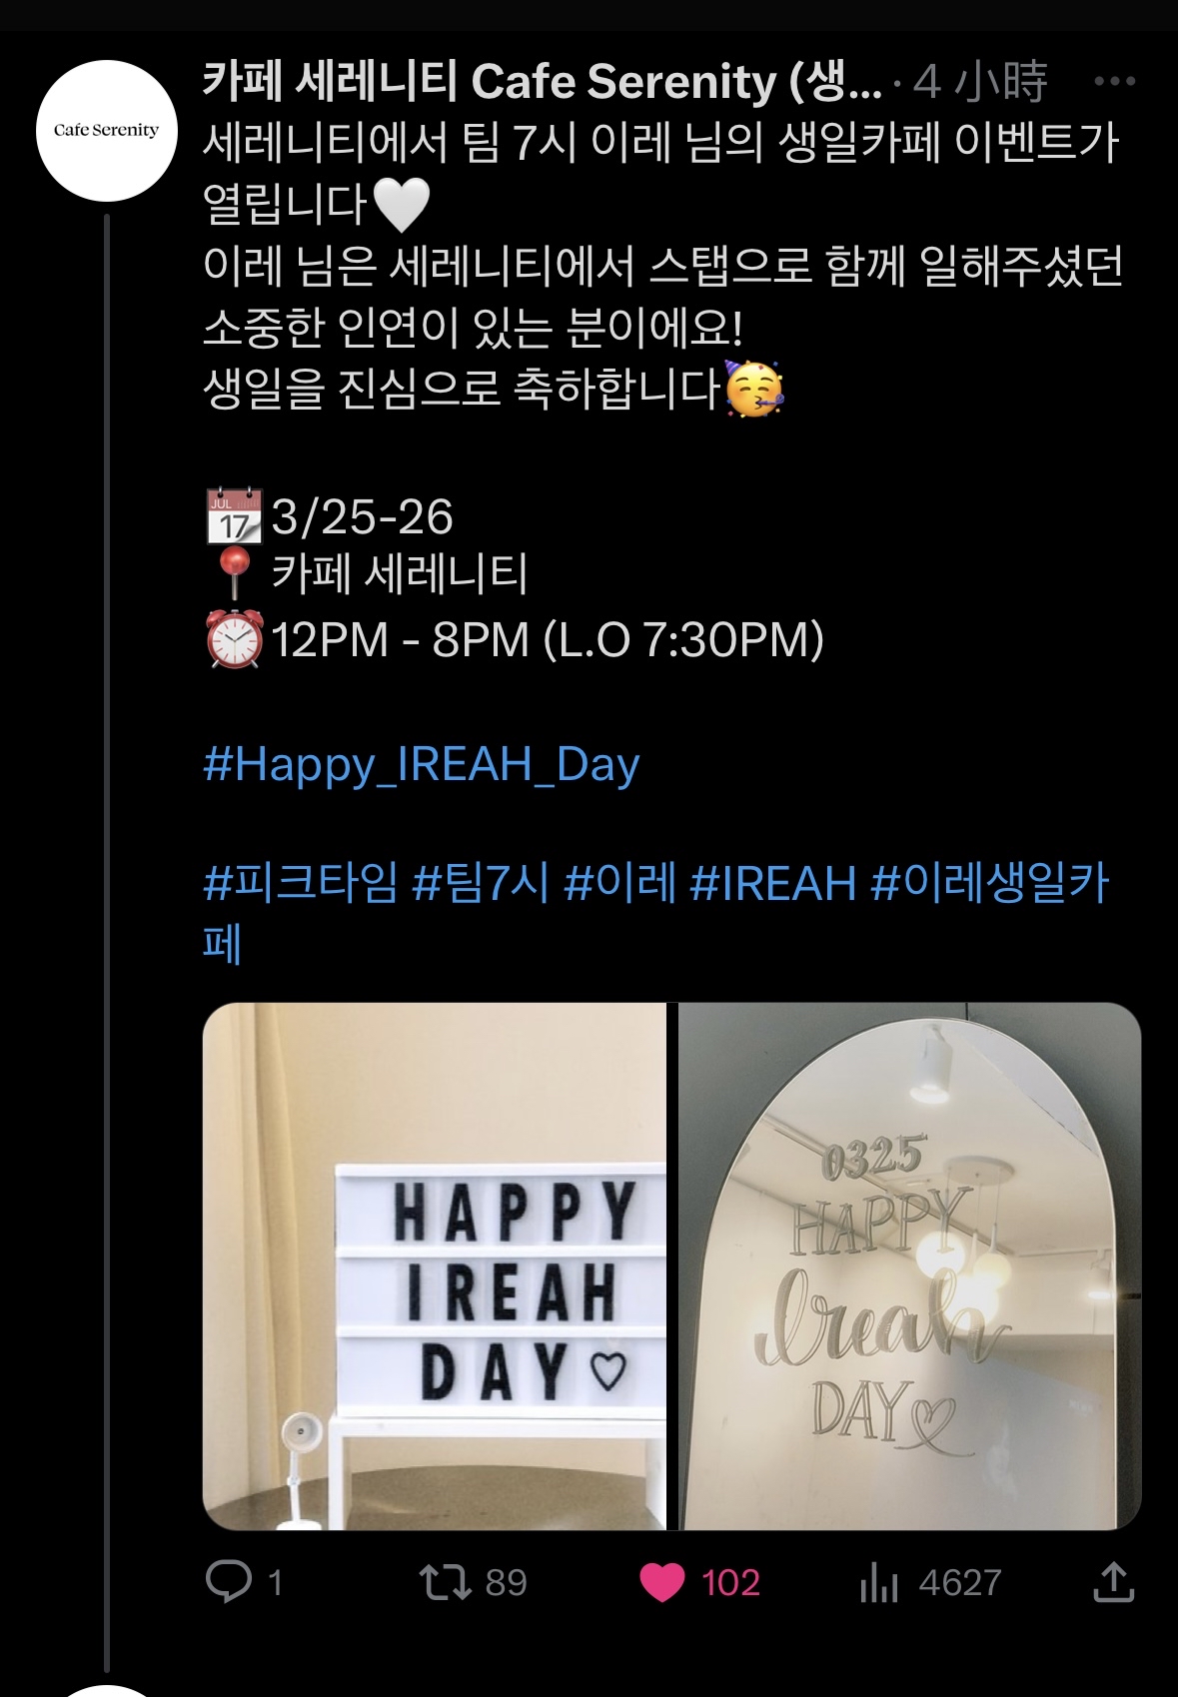Open the #이레생일카페 hashtag
This screenshot has width=1178, height=1697.
tap(656, 913)
